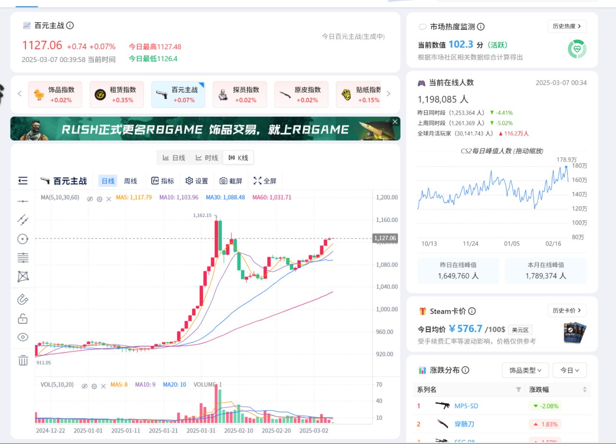The height and width of the screenshot is (444, 616).
Task: Click the green heart heat gauge icon
Action: [577, 49]
